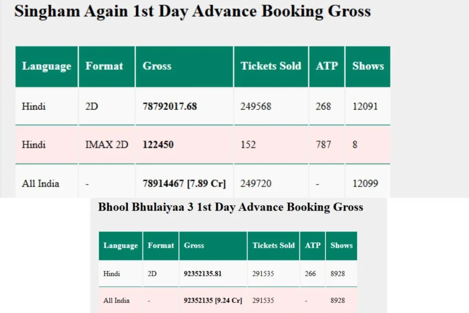Click the 12099 total shows cell

pos(365,183)
